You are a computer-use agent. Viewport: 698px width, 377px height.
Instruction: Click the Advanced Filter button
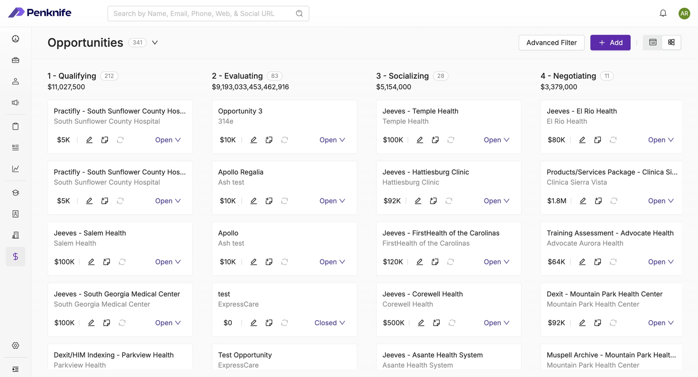point(551,43)
